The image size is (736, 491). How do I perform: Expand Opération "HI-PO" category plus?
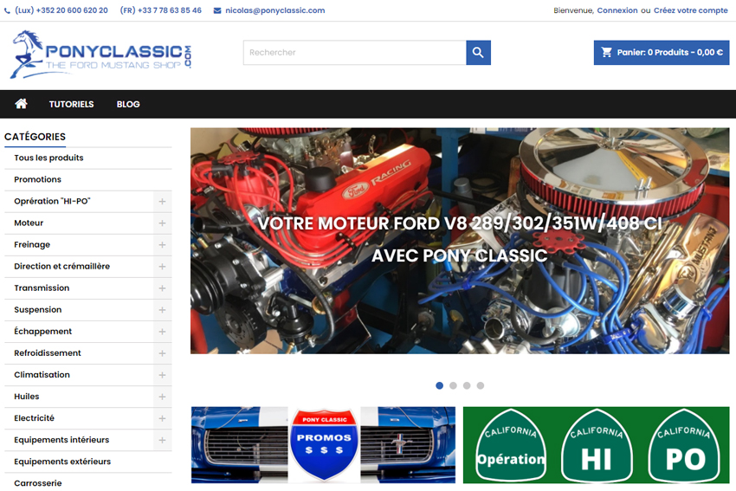[163, 202]
